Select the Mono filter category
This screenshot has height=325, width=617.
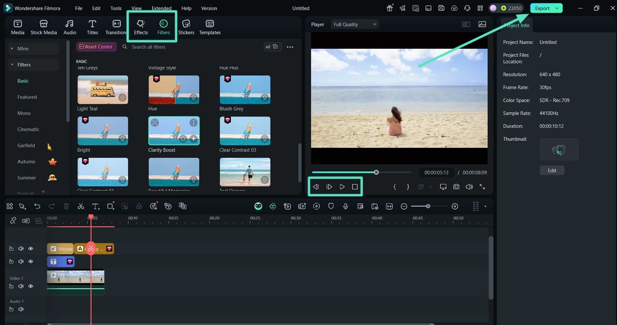24,113
